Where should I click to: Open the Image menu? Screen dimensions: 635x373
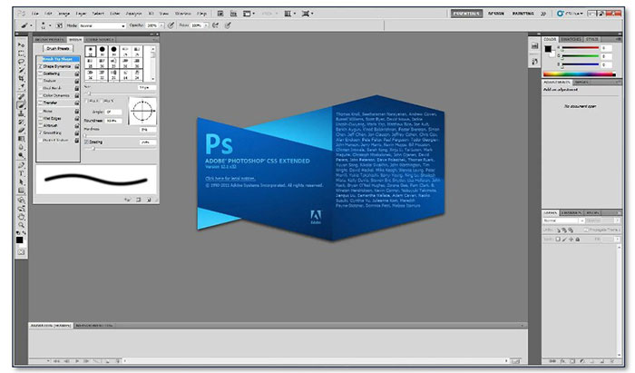[64, 14]
